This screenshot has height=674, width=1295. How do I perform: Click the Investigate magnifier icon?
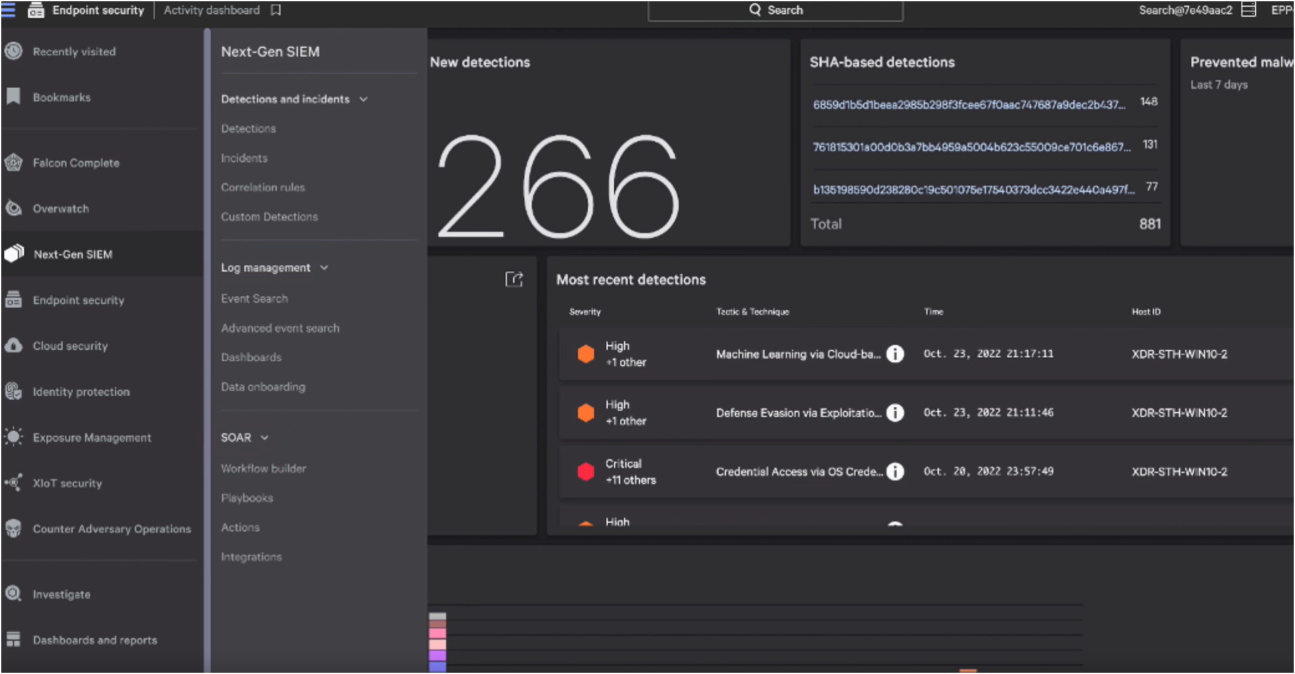(x=13, y=593)
